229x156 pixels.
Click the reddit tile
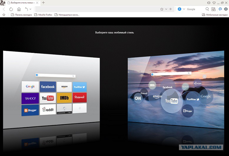point(48,109)
